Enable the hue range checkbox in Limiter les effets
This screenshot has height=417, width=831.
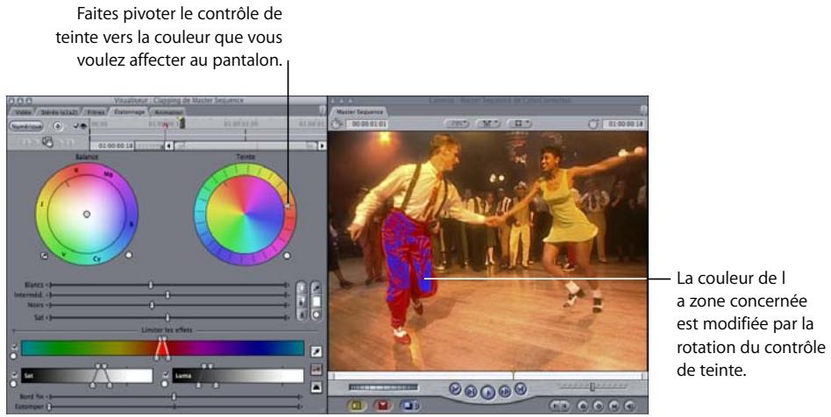tap(14, 347)
